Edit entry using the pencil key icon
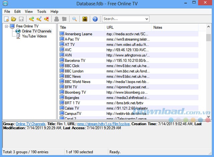Screen dimensions: 214x157 (x=39, y=19)
